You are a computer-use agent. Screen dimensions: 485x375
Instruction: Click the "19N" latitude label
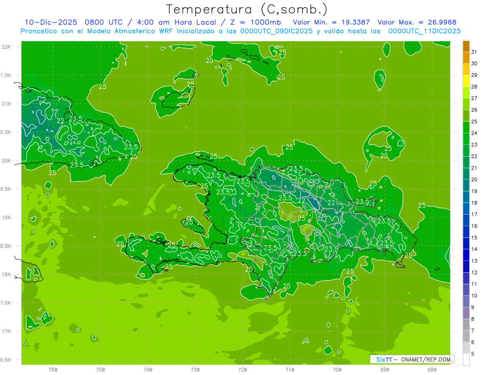6,218
